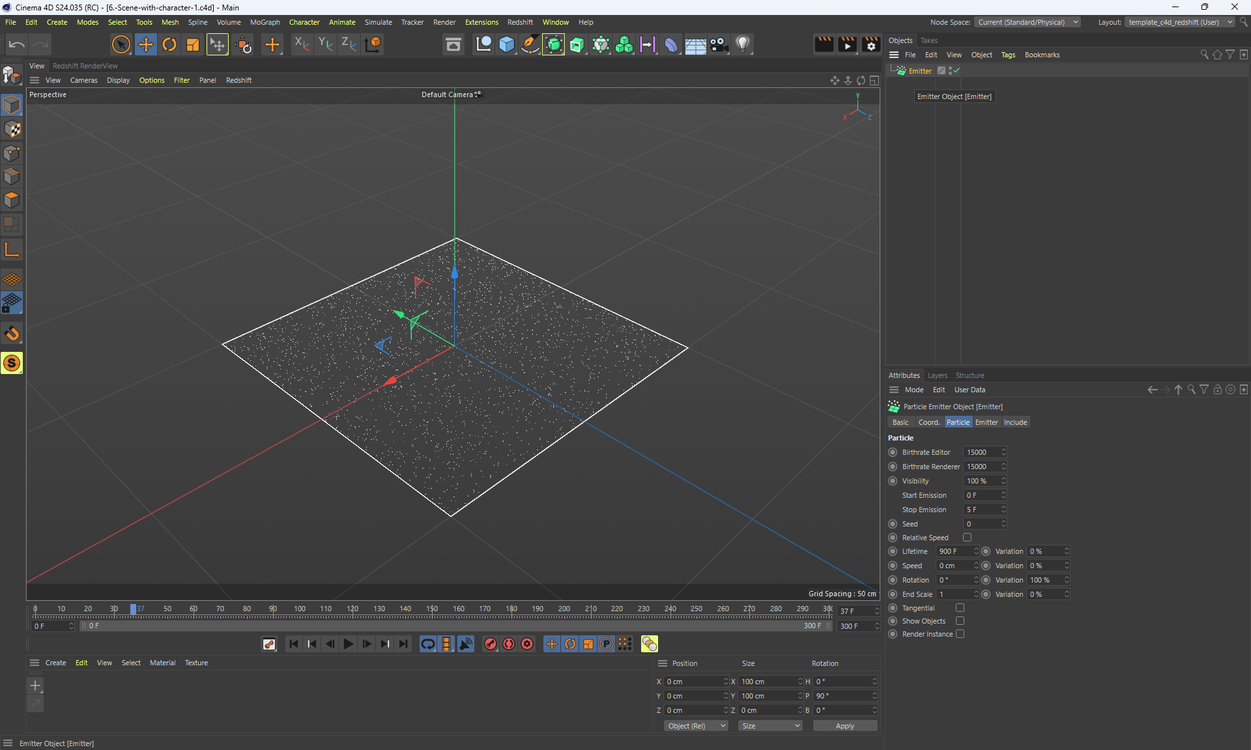Check the Show Objects option
Screen dimensions: 1251x750
pos(960,621)
